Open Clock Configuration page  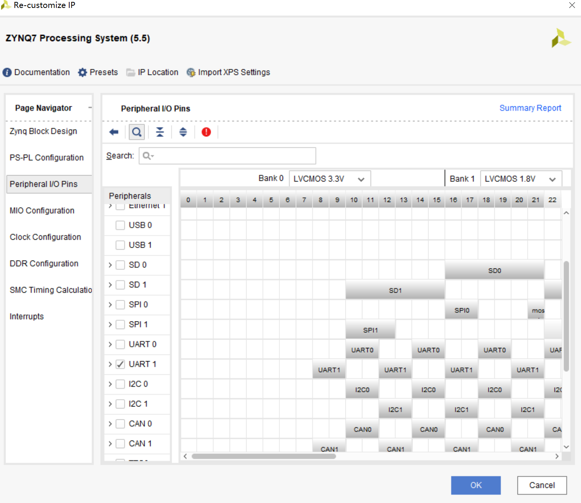[45, 237]
